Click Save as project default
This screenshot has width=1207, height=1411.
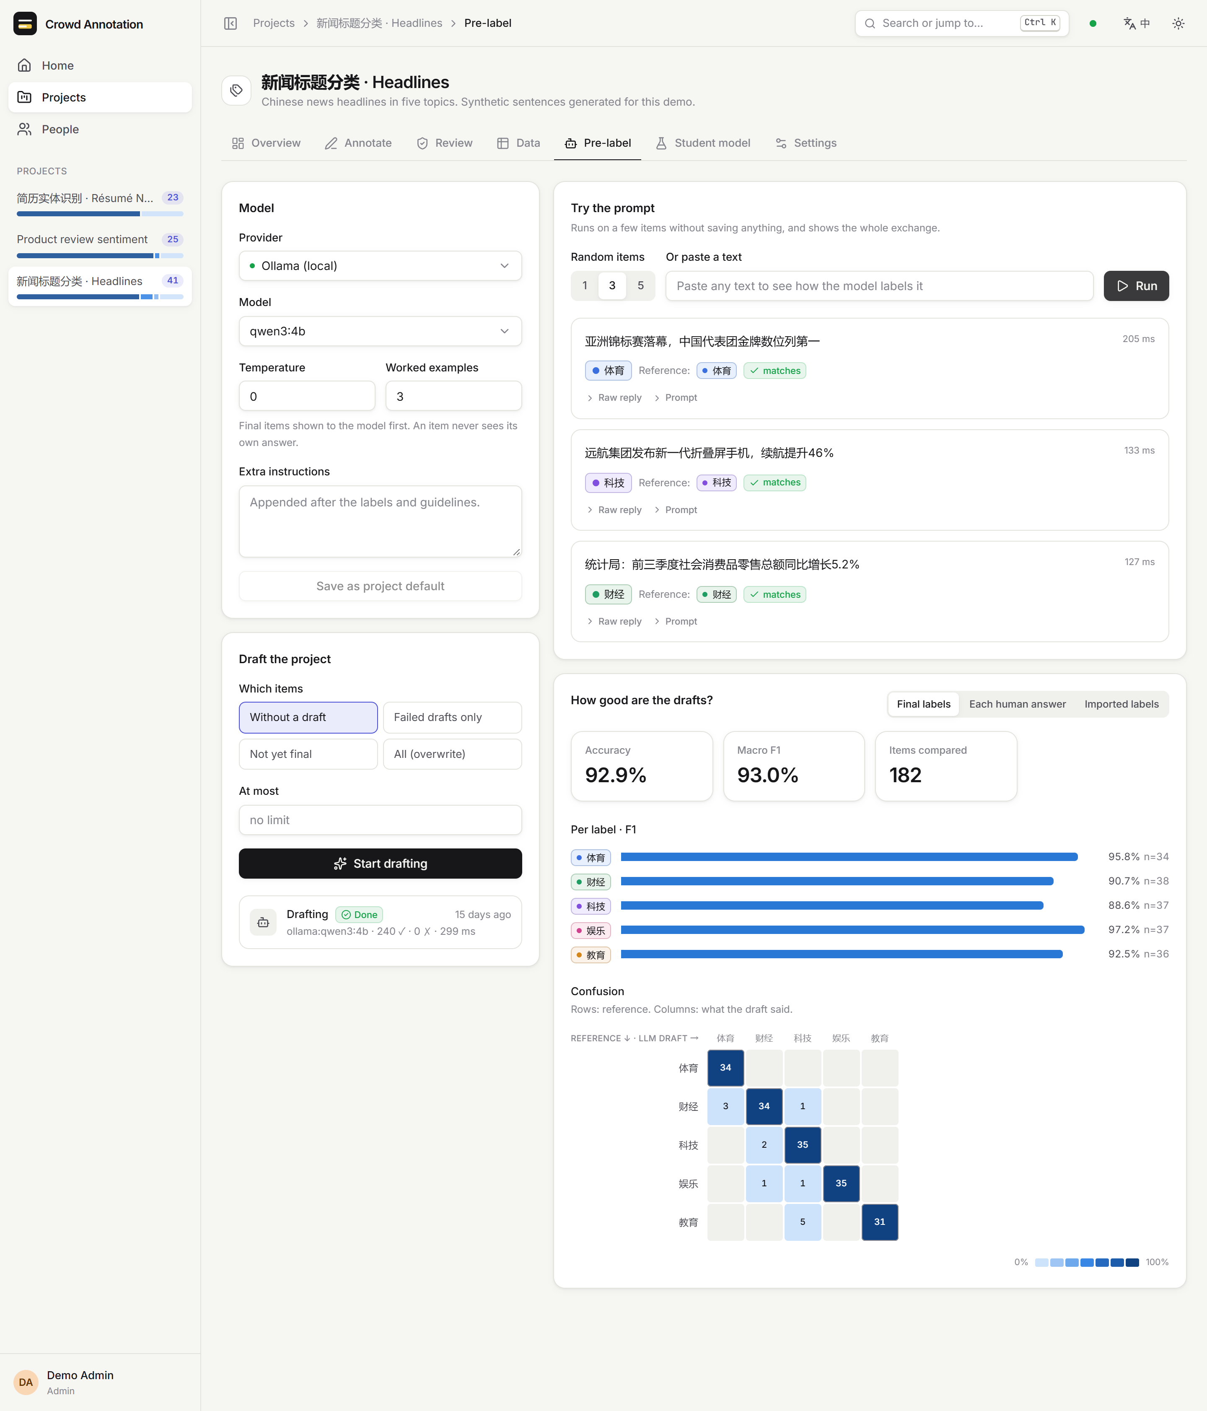tap(381, 586)
